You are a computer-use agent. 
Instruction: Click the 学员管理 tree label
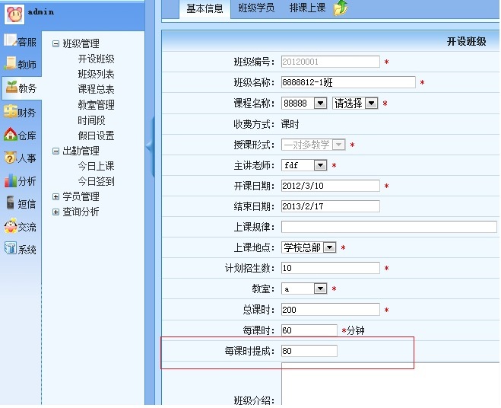[x=81, y=196]
